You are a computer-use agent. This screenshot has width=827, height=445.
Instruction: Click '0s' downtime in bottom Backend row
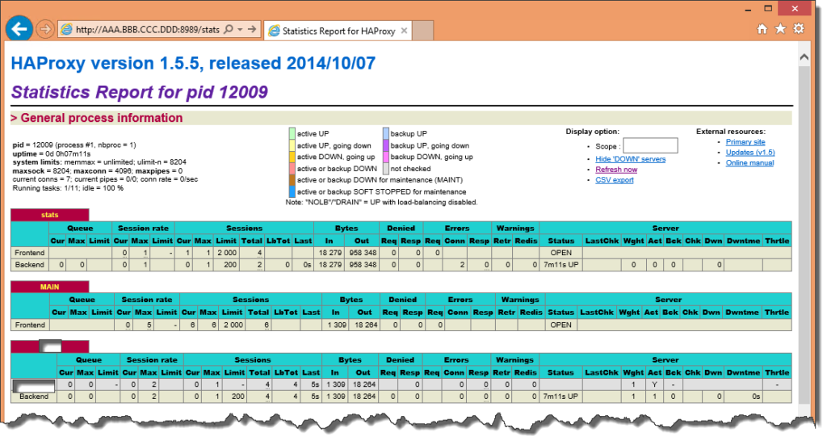coord(756,397)
